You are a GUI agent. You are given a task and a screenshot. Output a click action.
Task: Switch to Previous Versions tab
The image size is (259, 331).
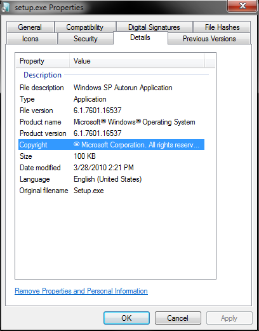(x=209, y=39)
